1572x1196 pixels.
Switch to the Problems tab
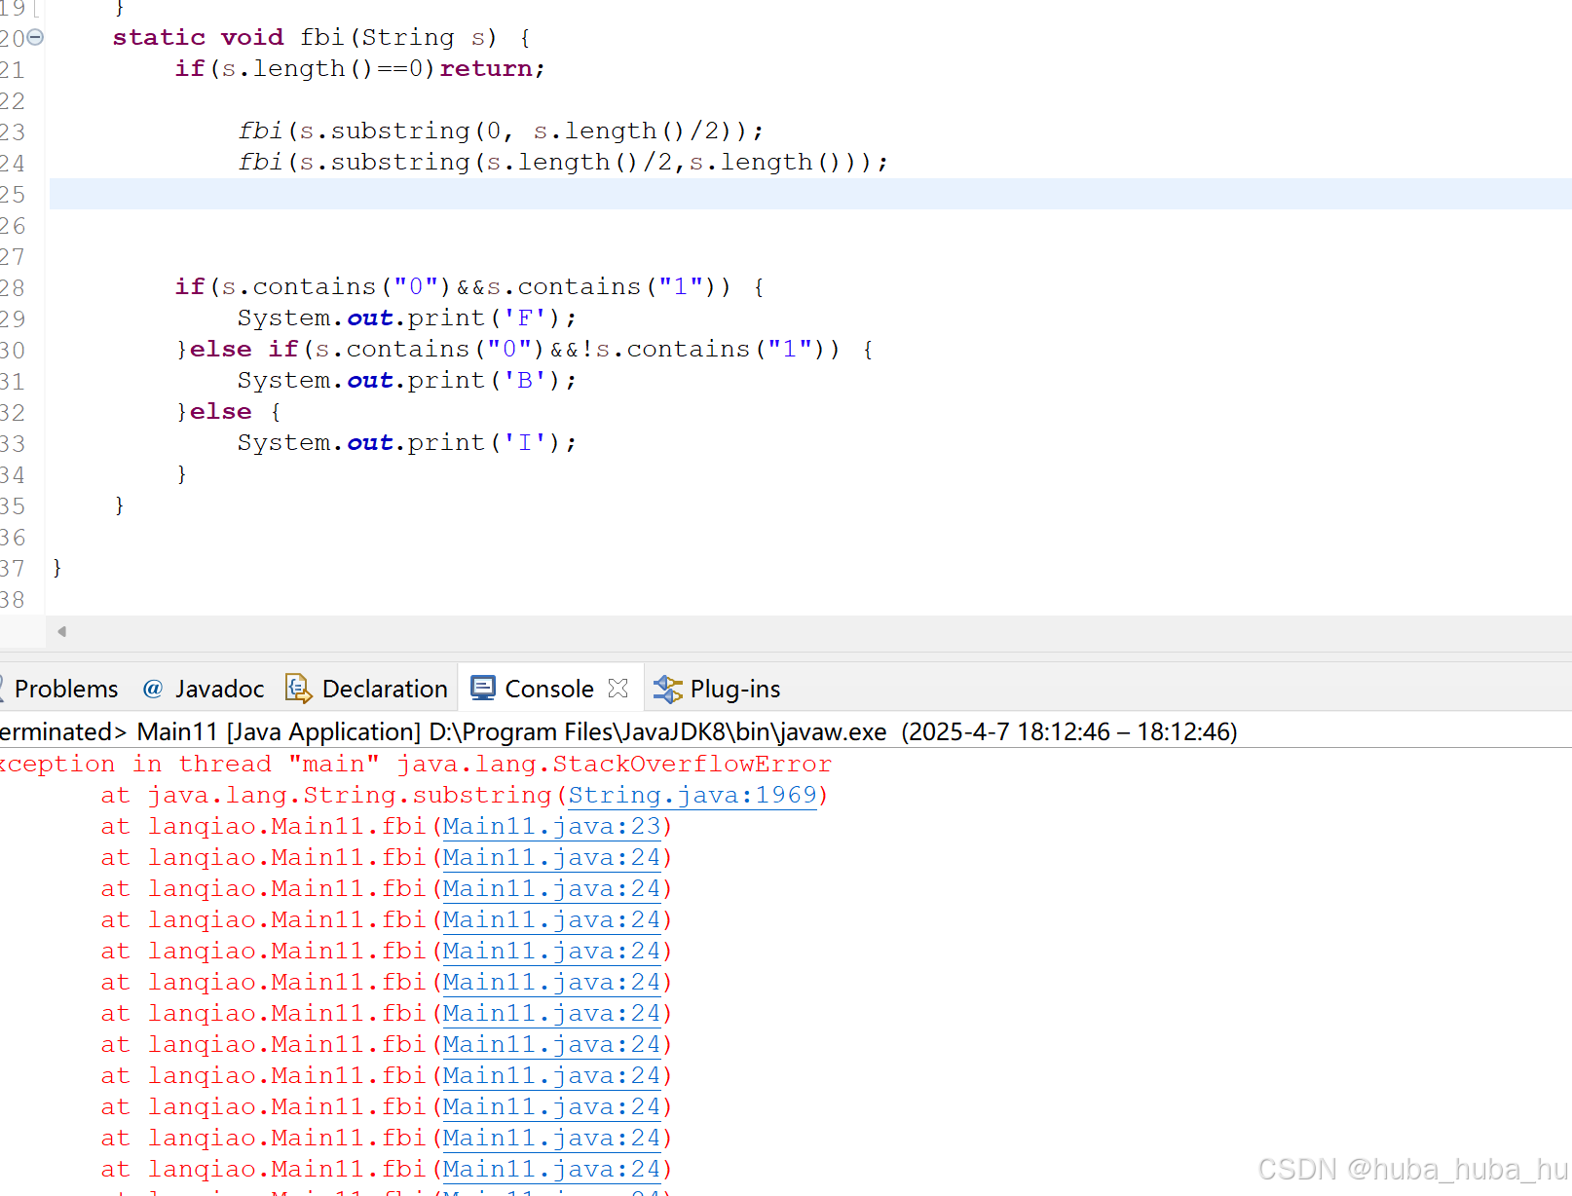[64, 688]
